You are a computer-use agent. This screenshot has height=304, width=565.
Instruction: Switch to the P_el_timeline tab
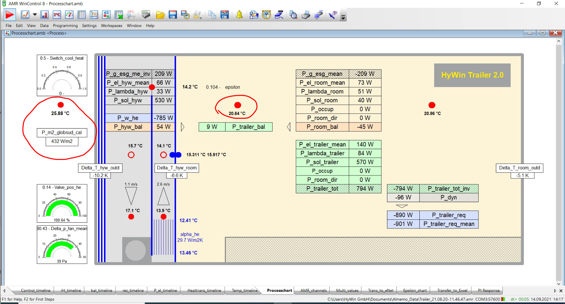(x=165, y=291)
